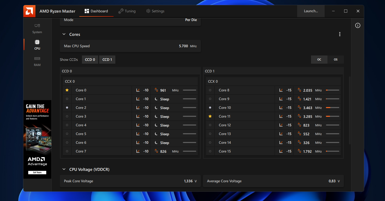Click the Core 9 label
385x201 pixels.
click(x=224, y=99)
